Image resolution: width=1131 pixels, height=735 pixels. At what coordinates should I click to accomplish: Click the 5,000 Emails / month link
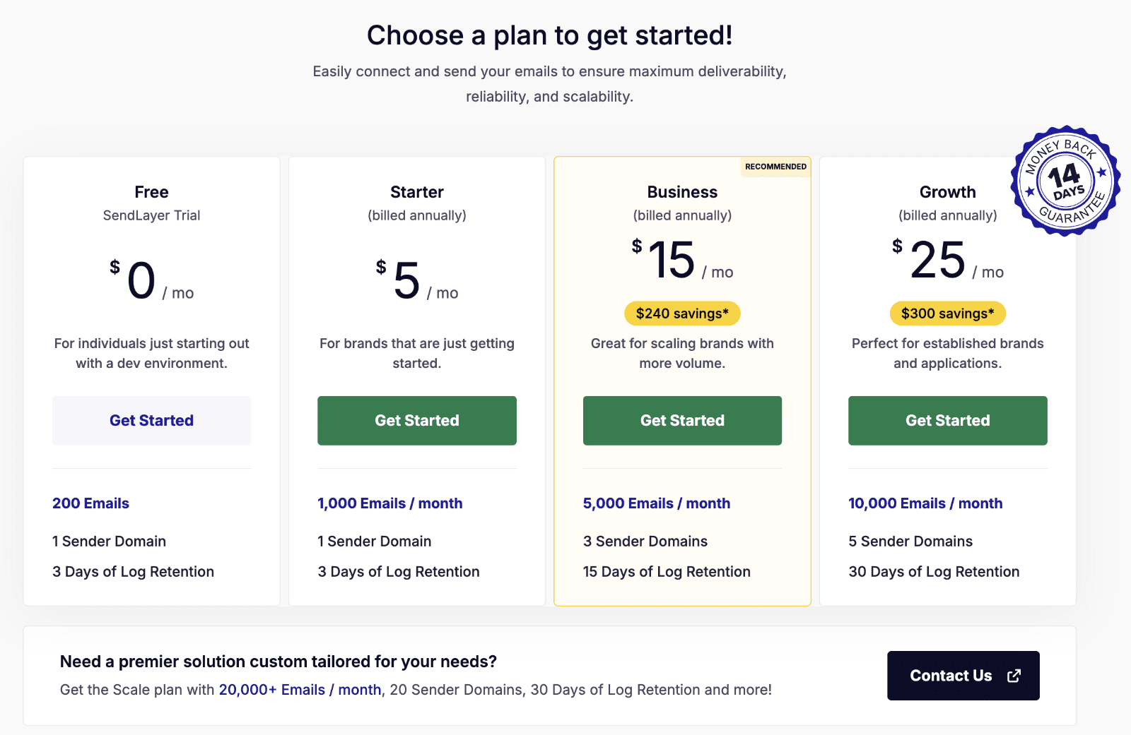point(657,503)
